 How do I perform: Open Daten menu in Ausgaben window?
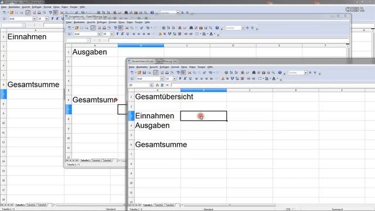(129, 22)
